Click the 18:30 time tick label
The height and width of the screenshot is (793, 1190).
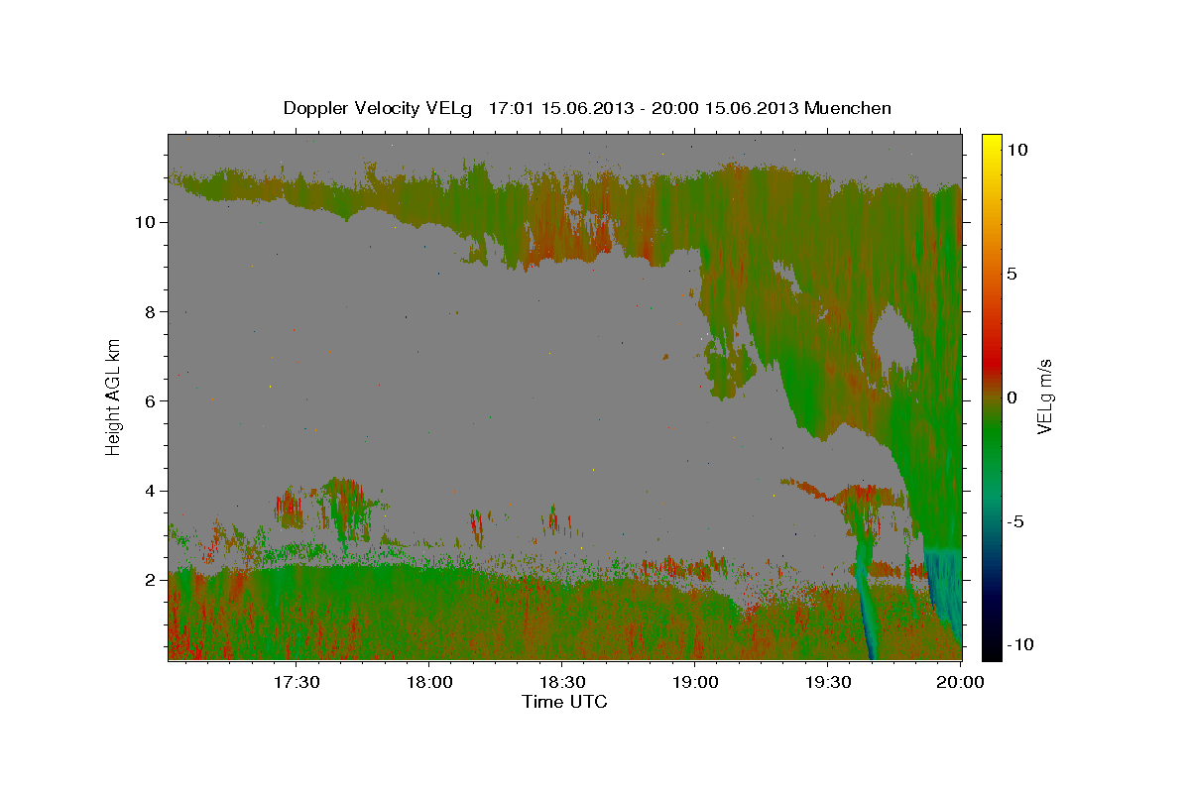(562, 683)
